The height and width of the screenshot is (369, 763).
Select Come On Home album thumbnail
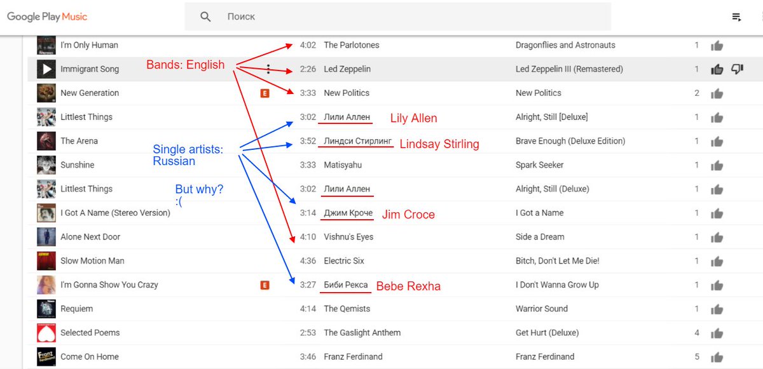[x=46, y=357]
